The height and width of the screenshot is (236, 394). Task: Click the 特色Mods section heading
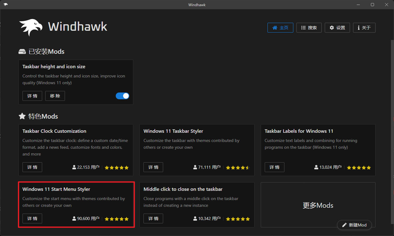click(43, 116)
